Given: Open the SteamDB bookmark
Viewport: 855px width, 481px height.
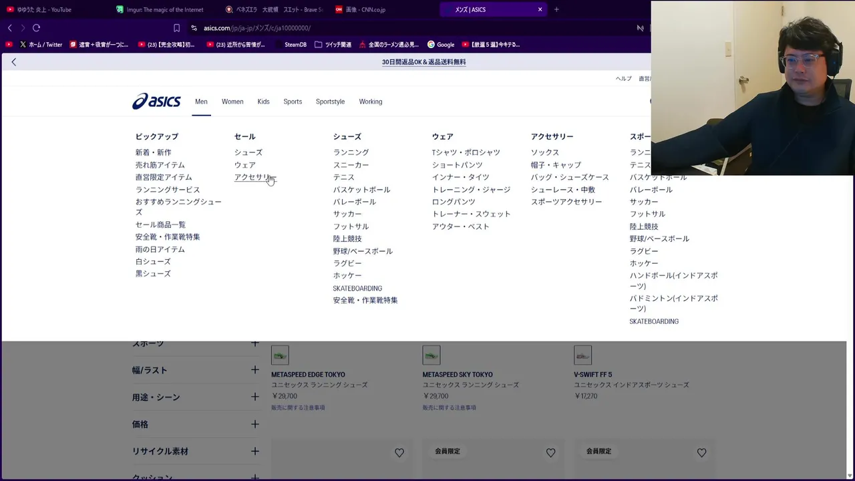Looking at the screenshot, I should click(290, 45).
